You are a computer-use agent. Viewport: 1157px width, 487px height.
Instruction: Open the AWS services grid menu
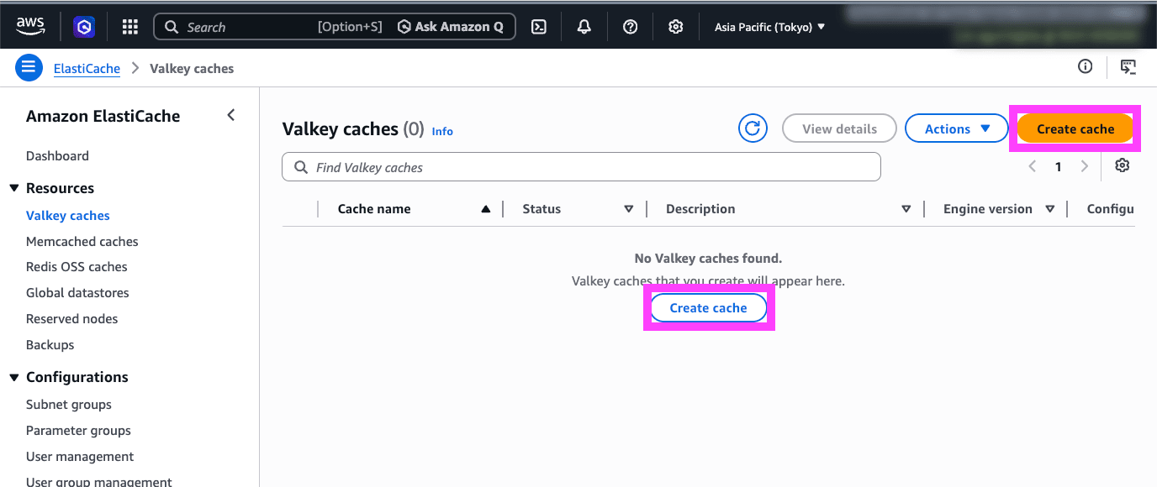[x=129, y=27]
